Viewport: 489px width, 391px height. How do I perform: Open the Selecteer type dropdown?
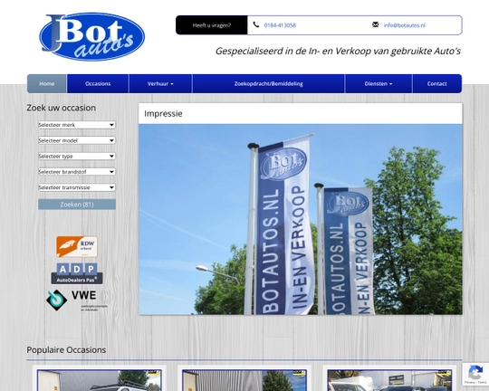pos(77,156)
